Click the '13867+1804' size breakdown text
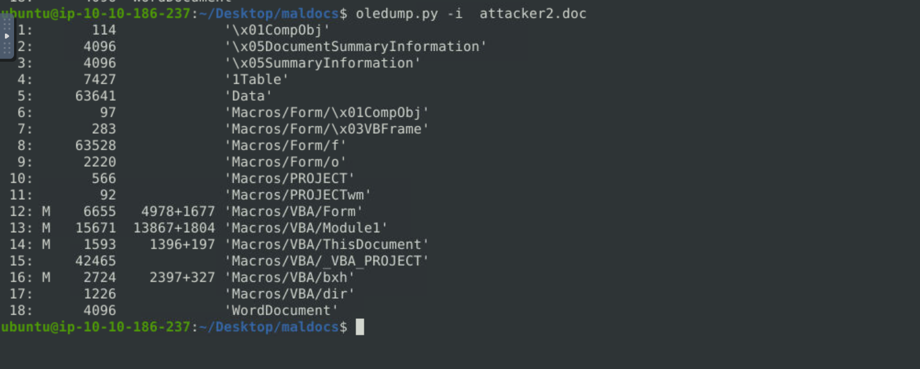 174,228
